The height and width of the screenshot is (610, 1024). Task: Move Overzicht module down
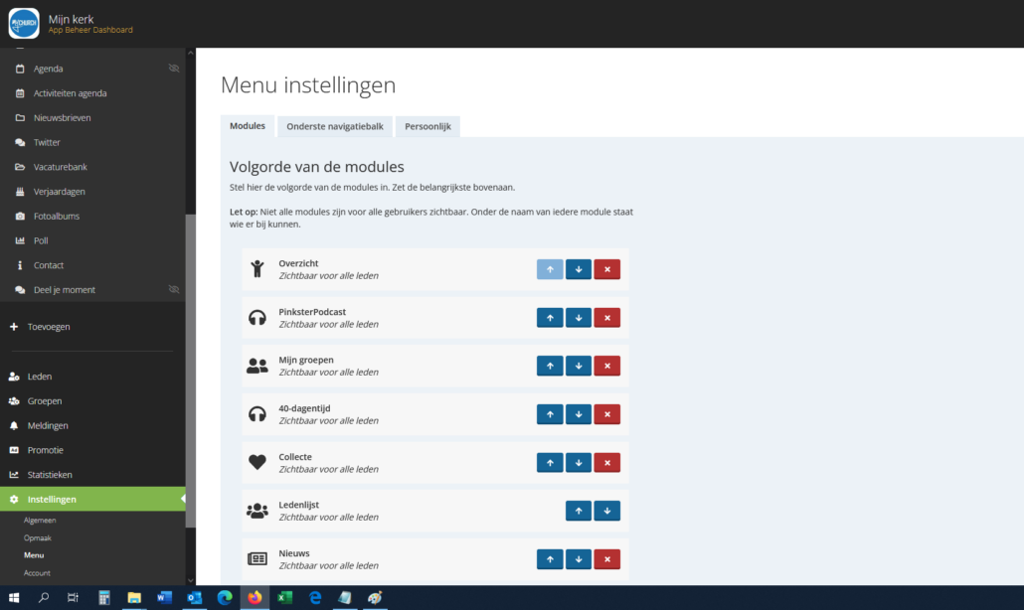pyautogui.click(x=578, y=269)
